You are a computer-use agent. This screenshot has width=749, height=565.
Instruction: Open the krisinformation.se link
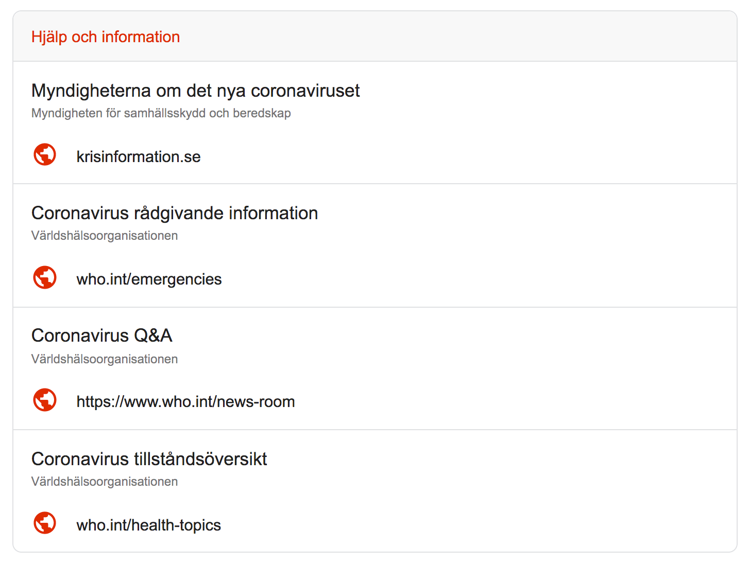(x=139, y=156)
